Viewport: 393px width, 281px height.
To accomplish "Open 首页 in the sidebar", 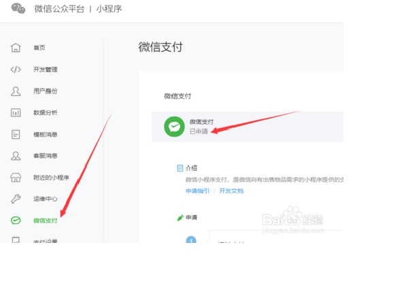I will [x=39, y=48].
